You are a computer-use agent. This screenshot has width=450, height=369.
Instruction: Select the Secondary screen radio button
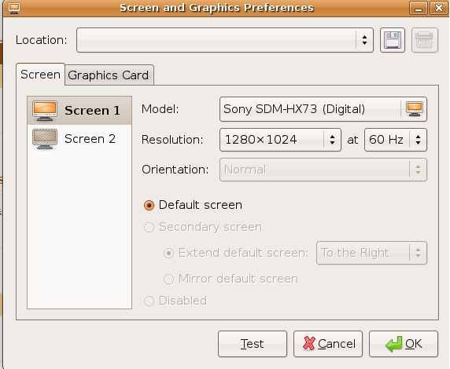pyautogui.click(x=149, y=227)
